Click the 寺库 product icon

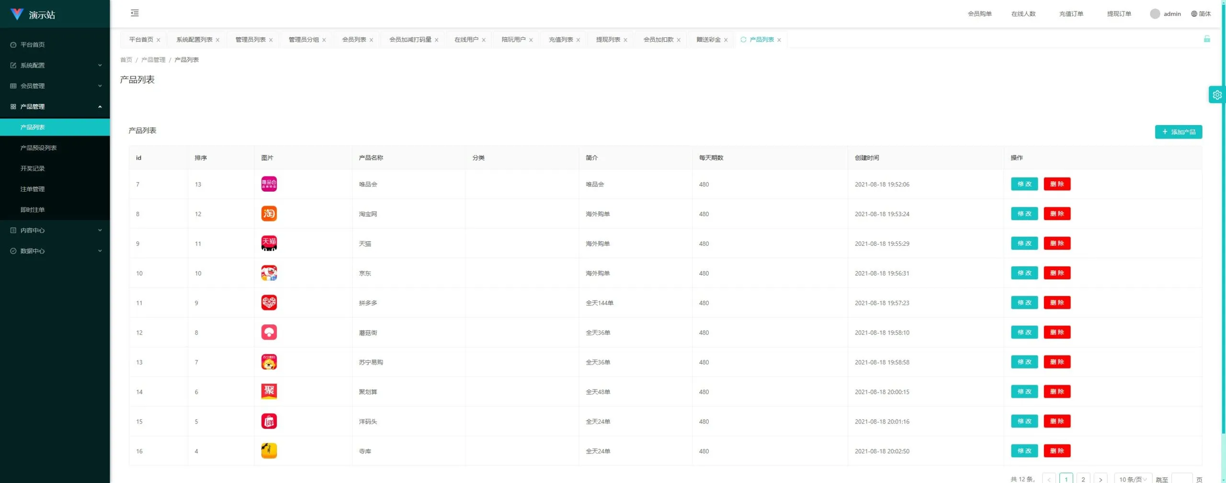pyautogui.click(x=269, y=451)
